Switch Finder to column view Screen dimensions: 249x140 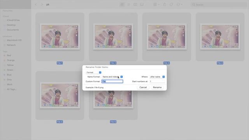coord(135,5)
